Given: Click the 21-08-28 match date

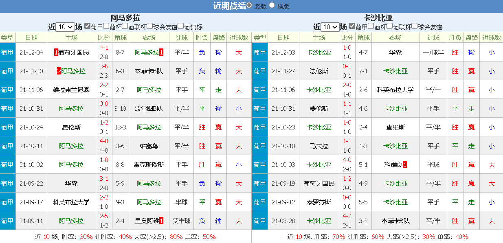Looking at the screenshot, I should (x=283, y=221).
